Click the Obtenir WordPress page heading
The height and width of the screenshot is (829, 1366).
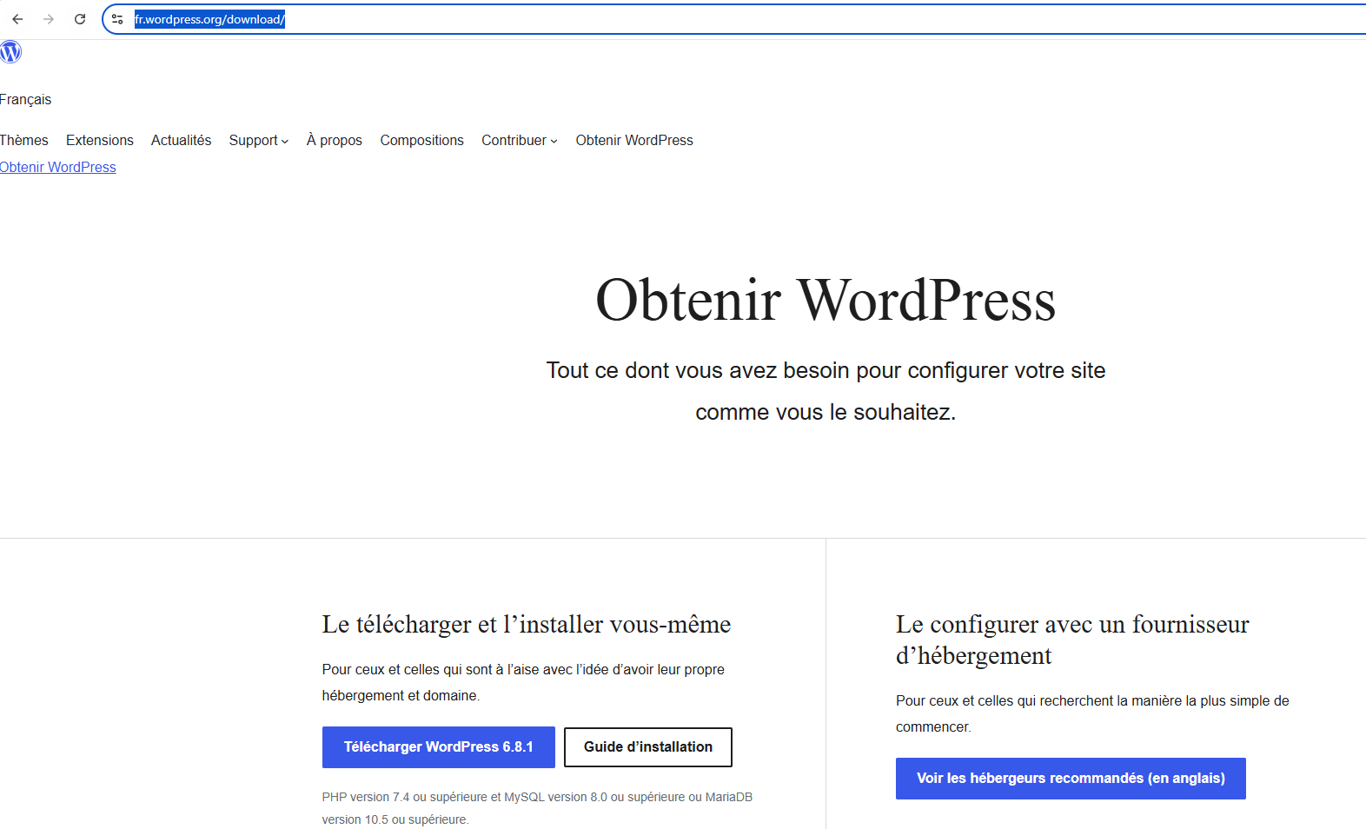click(x=826, y=301)
